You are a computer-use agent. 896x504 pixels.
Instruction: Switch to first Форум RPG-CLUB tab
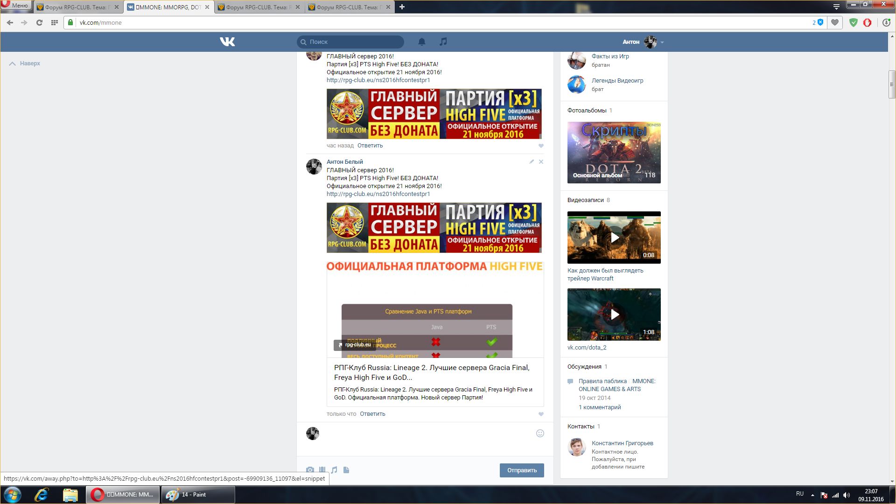tap(75, 7)
